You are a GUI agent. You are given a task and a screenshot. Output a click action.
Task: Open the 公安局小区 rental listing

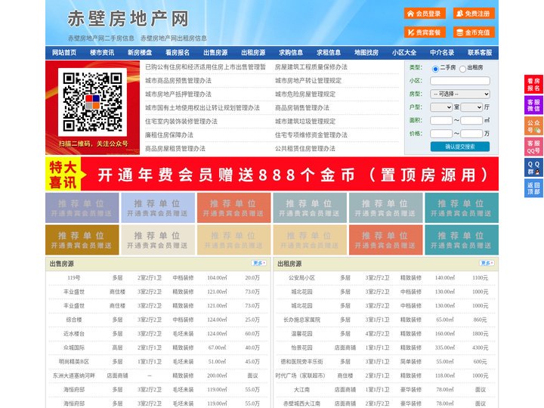[x=301, y=278]
